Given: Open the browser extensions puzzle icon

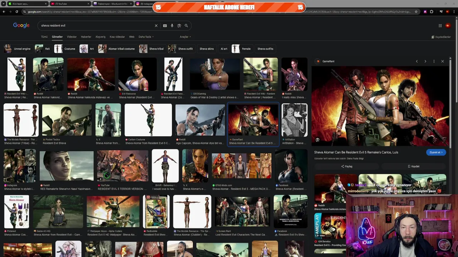Looking at the screenshot, I should pyautogui.click(x=432, y=12).
